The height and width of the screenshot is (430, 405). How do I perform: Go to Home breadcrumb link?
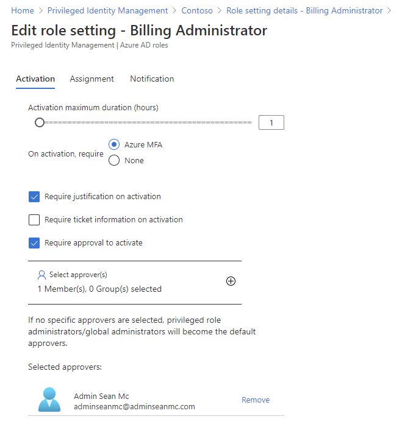point(23,10)
